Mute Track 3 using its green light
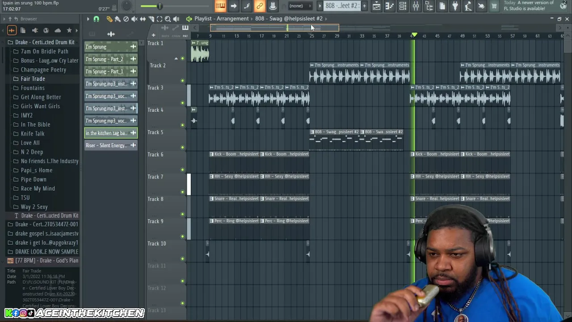This screenshot has width=572, height=322. coord(182,103)
